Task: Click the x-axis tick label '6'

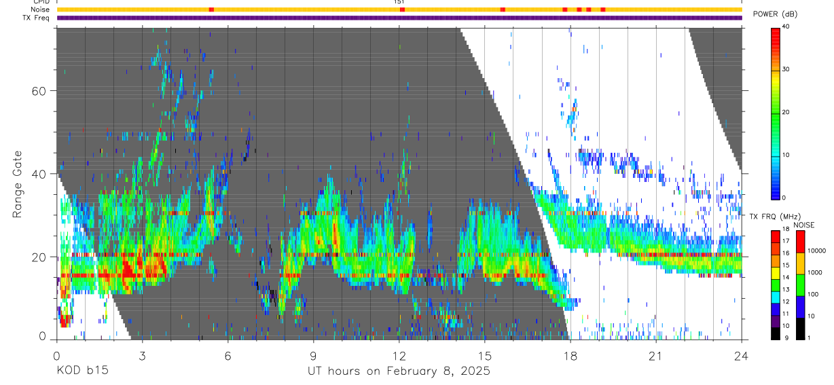Action: 228,356
